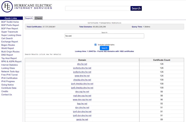This screenshot has height=122, width=186.
Task: Click the Certificate Count column header
Action: pyautogui.click(x=162, y=60)
